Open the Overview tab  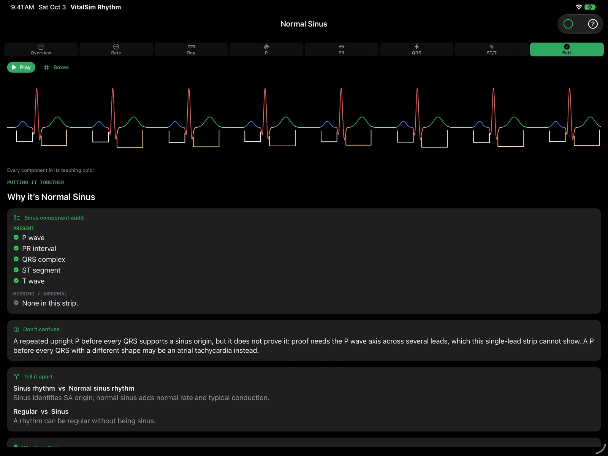click(x=41, y=49)
